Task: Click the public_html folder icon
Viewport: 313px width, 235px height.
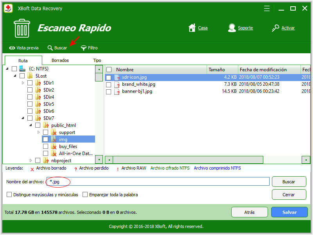Action: point(46,125)
